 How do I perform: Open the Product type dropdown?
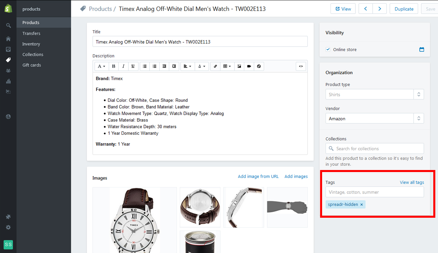point(374,94)
